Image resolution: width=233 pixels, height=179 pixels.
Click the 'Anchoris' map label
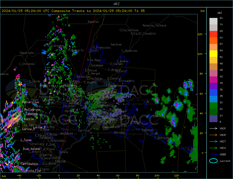(x=67, y=134)
